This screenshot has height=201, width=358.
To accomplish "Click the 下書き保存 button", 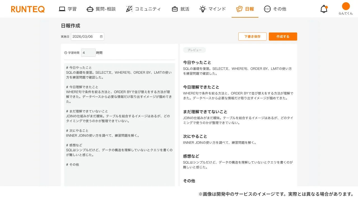I will click(252, 36).
